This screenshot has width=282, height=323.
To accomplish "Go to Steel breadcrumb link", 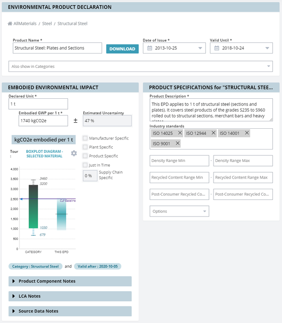I will click(x=47, y=24).
